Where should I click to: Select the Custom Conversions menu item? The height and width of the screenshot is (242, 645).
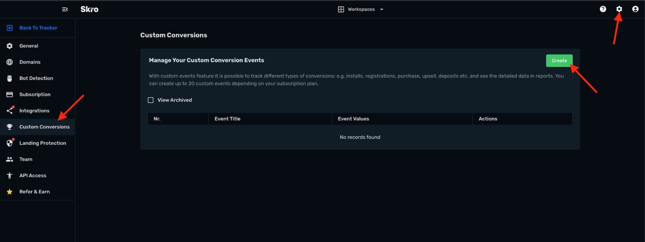37,127
